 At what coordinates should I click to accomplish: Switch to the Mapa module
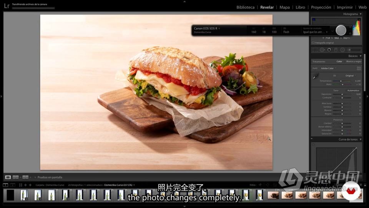[284, 7]
